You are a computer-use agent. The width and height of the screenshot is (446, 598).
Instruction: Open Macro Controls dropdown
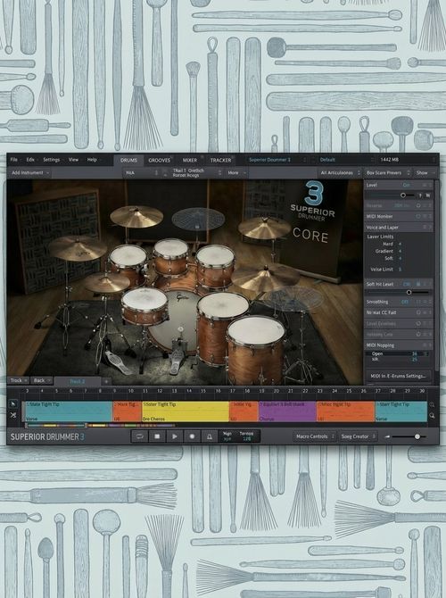(315, 436)
